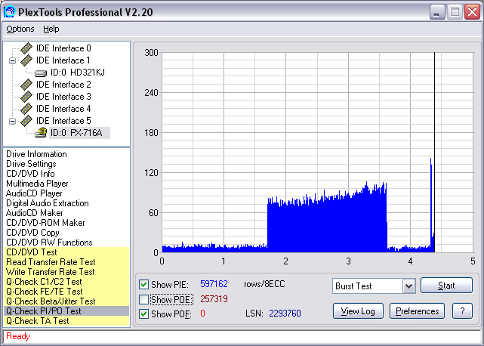Click the IDE Interface 1 chip icon
The width and height of the screenshot is (484, 346).
tap(26, 60)
